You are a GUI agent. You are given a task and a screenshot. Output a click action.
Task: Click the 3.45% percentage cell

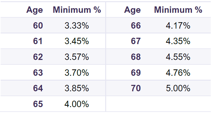click(x=77, y=41)
